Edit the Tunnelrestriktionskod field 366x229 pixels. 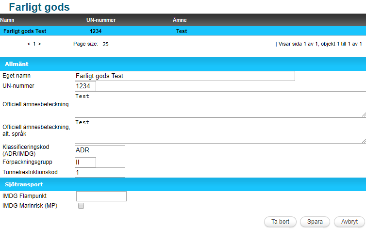click(x=100, y=172)
